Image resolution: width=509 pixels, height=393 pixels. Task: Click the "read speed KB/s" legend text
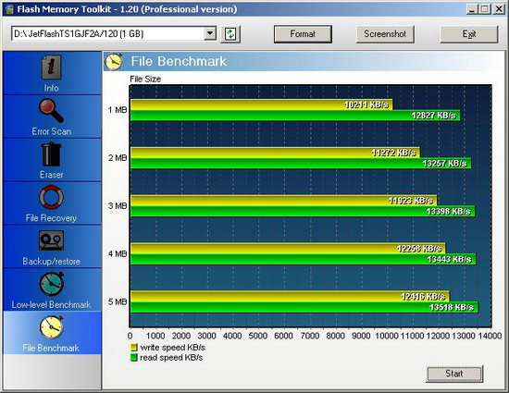click(171, 358)
